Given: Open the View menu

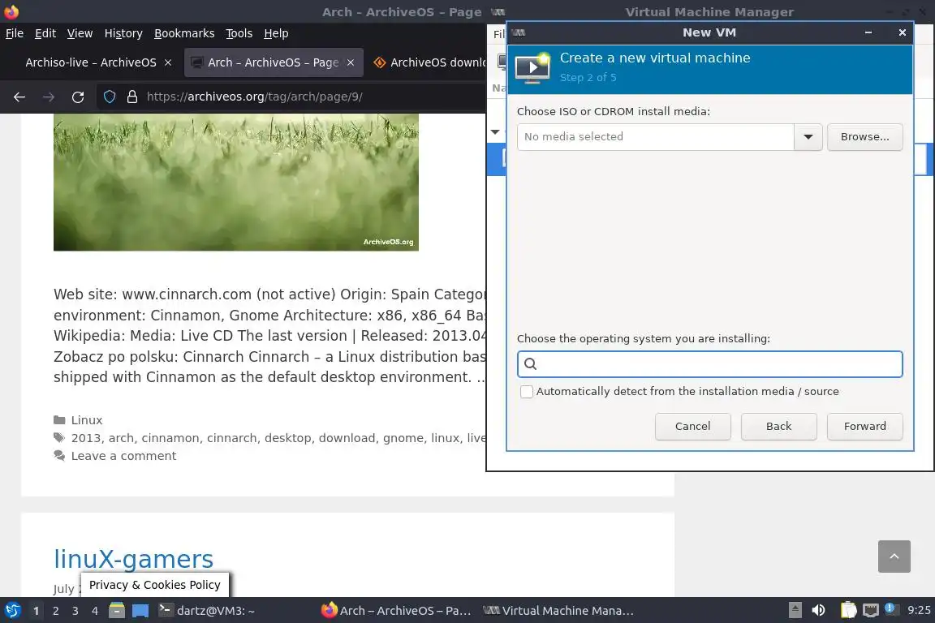Looking at the screenshot, I should pos(80,33).
